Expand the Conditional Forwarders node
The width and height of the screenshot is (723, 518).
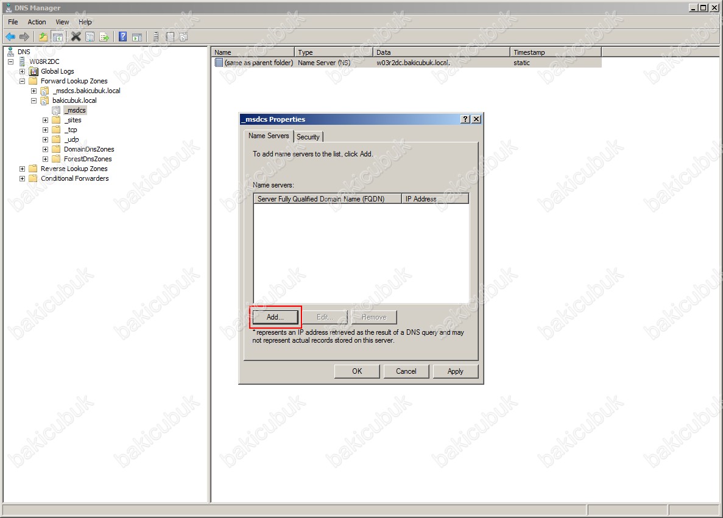click(x=23, y=178)
